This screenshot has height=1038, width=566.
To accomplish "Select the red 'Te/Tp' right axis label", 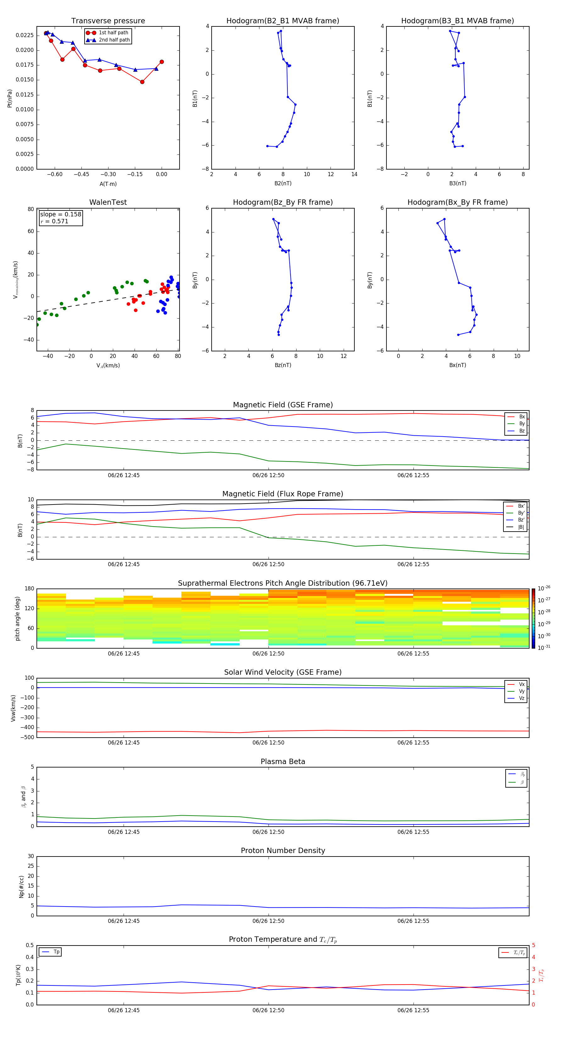I will coord(541,975).
